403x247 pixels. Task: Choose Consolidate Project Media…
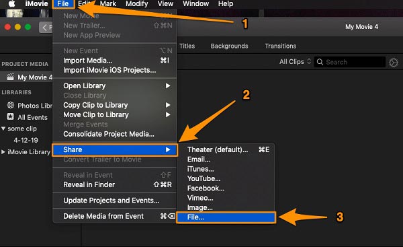tap(115, 134)
